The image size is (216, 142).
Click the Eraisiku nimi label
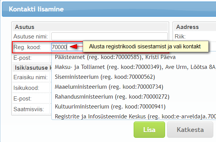click(30, 77)
